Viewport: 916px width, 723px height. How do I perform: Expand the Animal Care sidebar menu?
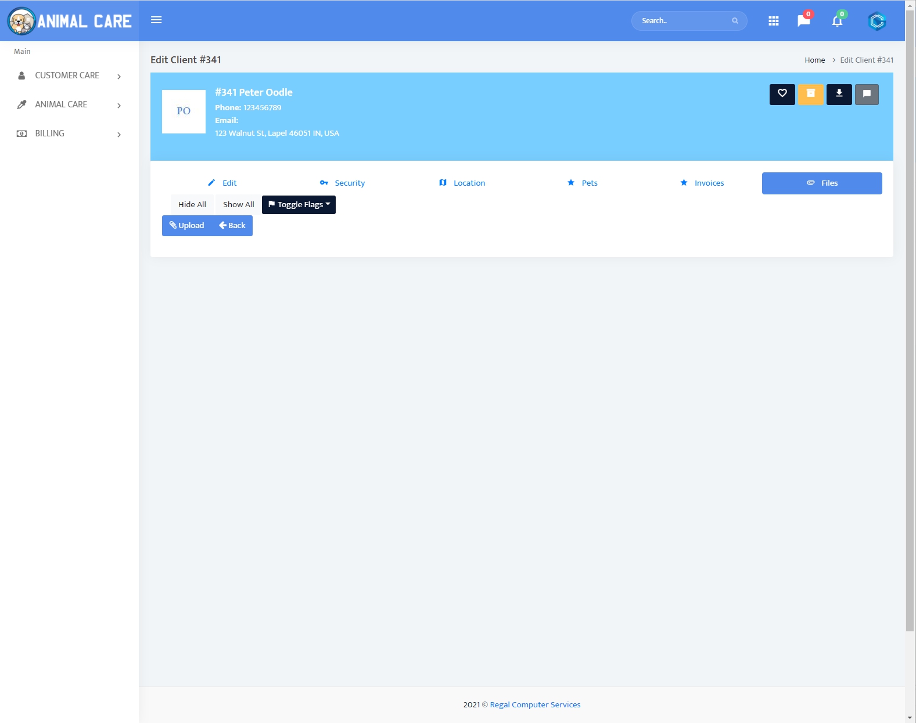[x=69, y=104]
